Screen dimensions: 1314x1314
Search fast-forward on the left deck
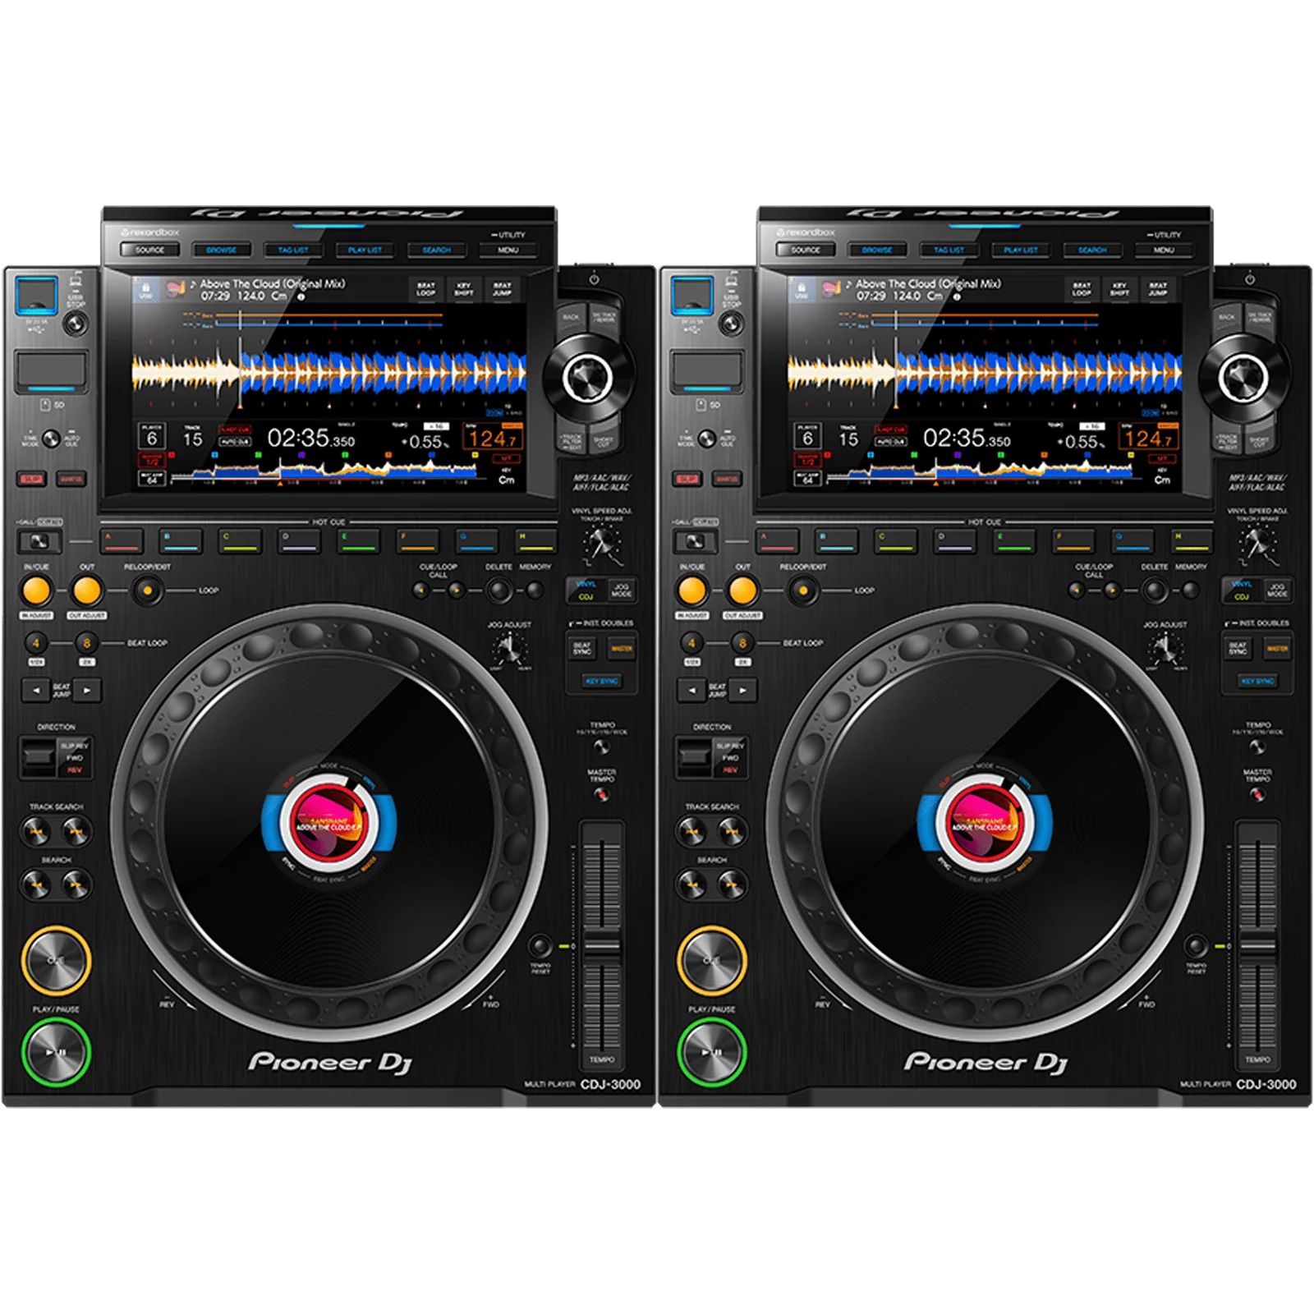coord(76,884)
